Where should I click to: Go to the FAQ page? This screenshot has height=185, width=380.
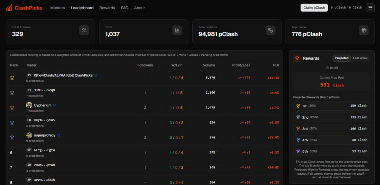[x=124, y=8]
